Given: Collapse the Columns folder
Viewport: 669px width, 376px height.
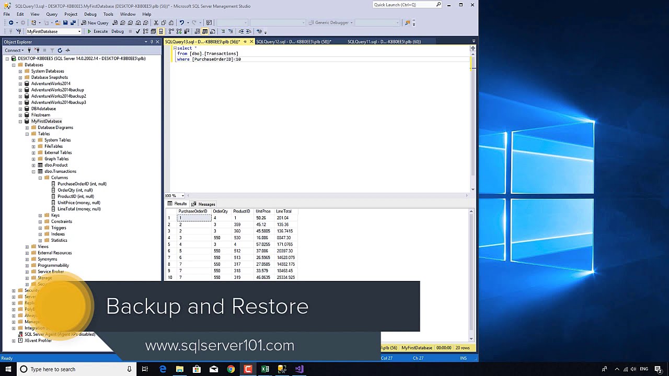Looking at the screenshot, I should point(40,178).
